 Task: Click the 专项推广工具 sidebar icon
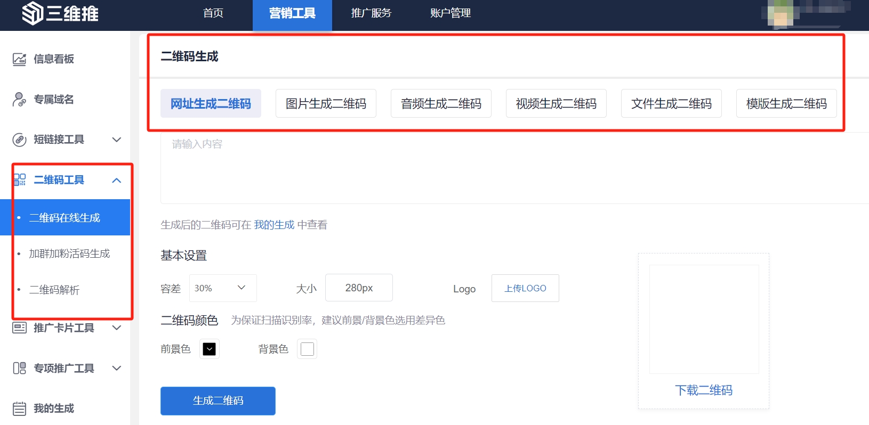(x=19, y=368)
